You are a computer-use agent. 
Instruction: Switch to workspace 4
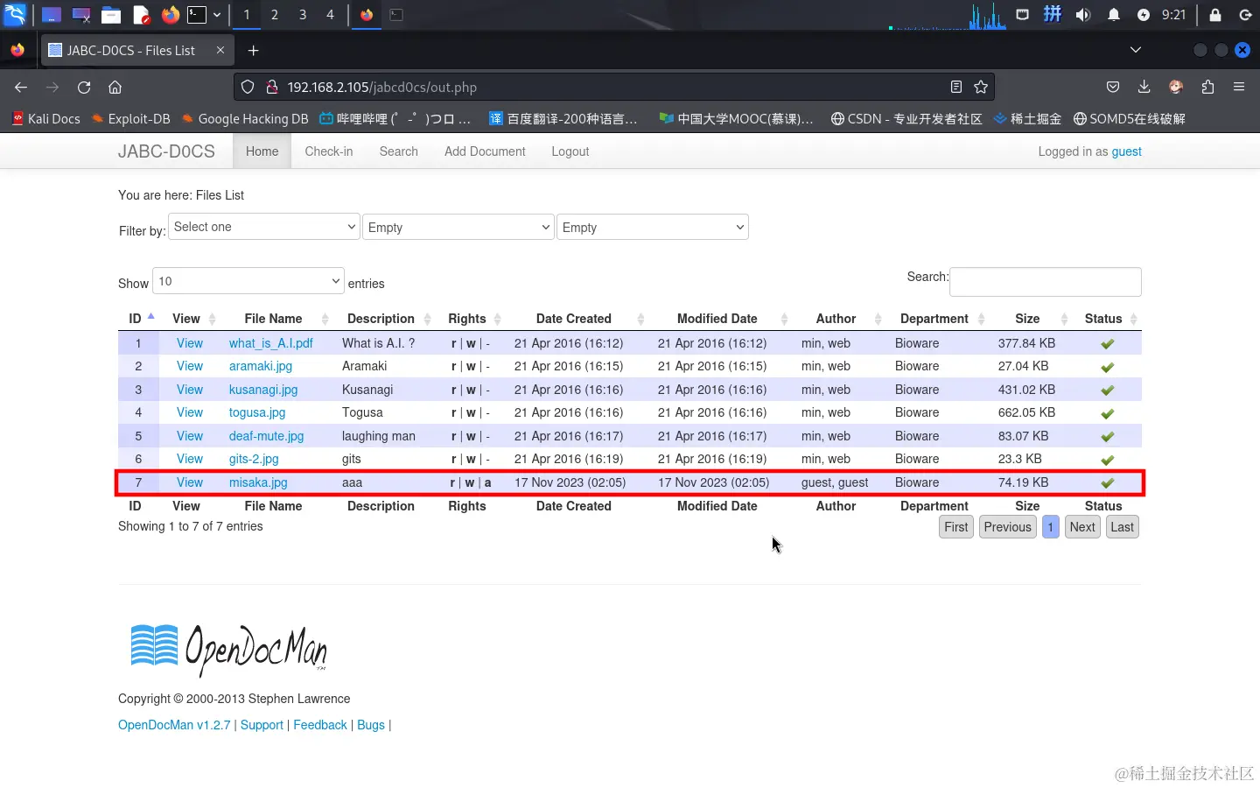[330, 15]
